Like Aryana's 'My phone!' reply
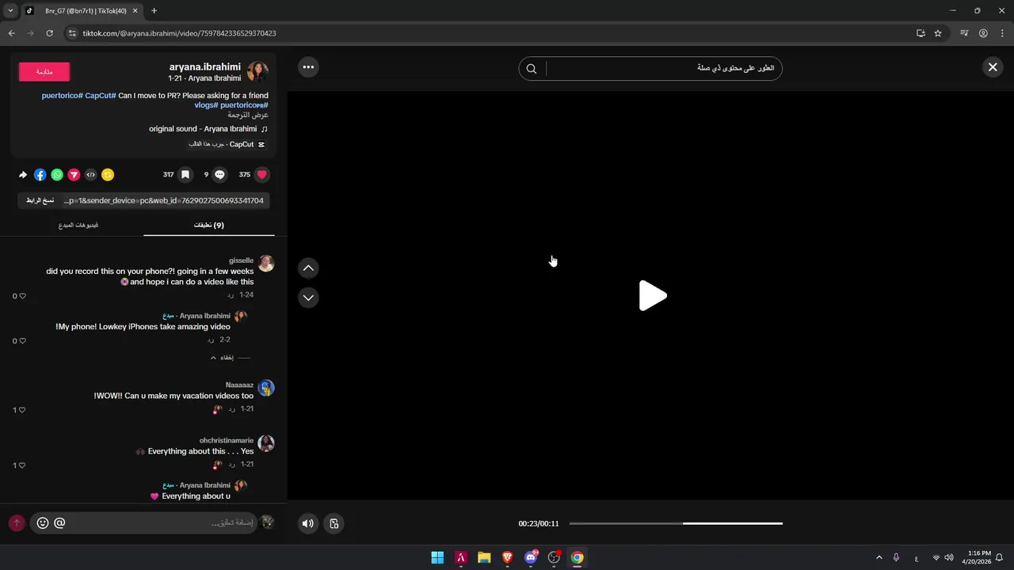The width and height of the screenshot is (1014, 570). [22, 341]
